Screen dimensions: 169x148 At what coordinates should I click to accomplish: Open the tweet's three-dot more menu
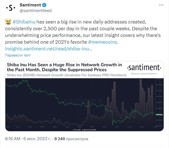[161, 5]
